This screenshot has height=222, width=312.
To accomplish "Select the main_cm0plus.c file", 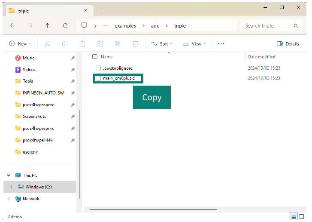I will 118,78.
